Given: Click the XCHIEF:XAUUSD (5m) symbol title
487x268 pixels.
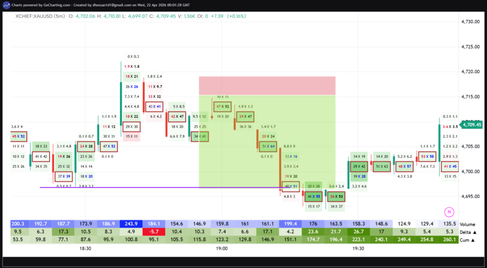Looking at the screenshot, I should [x=40, y=16].
